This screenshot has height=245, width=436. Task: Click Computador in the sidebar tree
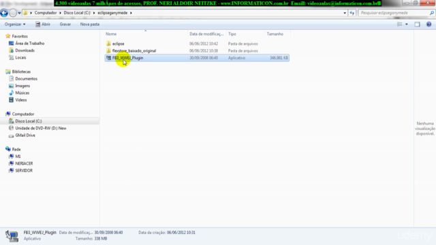tap(22, 114)
